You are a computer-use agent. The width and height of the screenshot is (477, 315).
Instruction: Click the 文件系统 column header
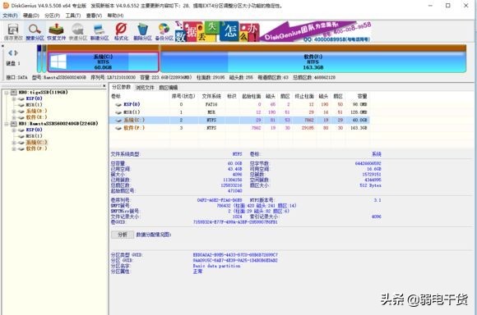[211, 96]
